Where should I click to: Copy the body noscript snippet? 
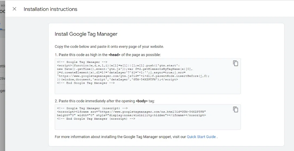click(x=235, y=109)
